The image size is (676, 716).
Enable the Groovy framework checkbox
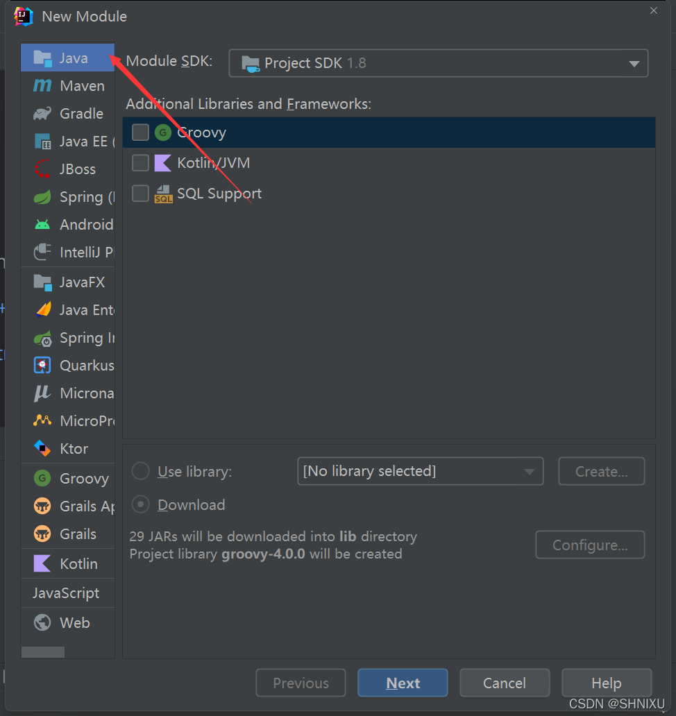tap(140, 133)
